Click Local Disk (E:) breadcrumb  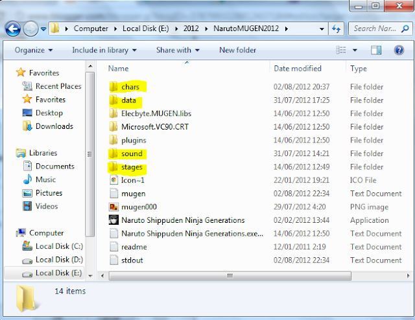pos(145,29)
